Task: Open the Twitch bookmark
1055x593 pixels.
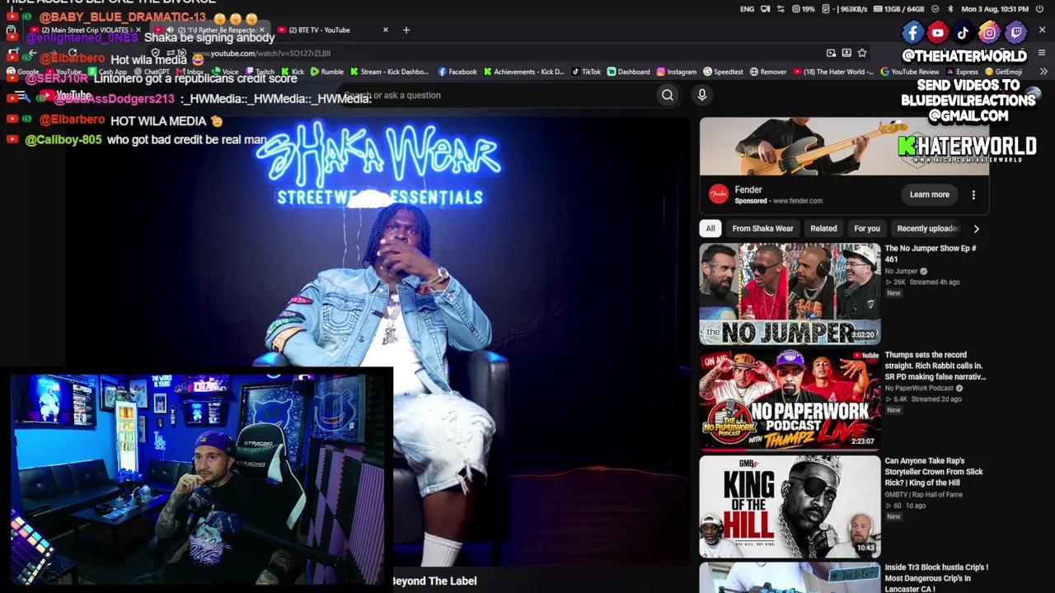Action: click(x=260, y=72)
